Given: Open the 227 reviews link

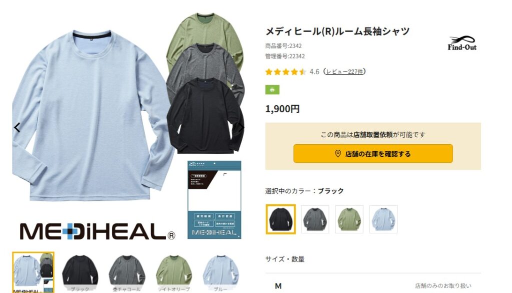Looking at the screenshot, I should (x=345, y=72).
